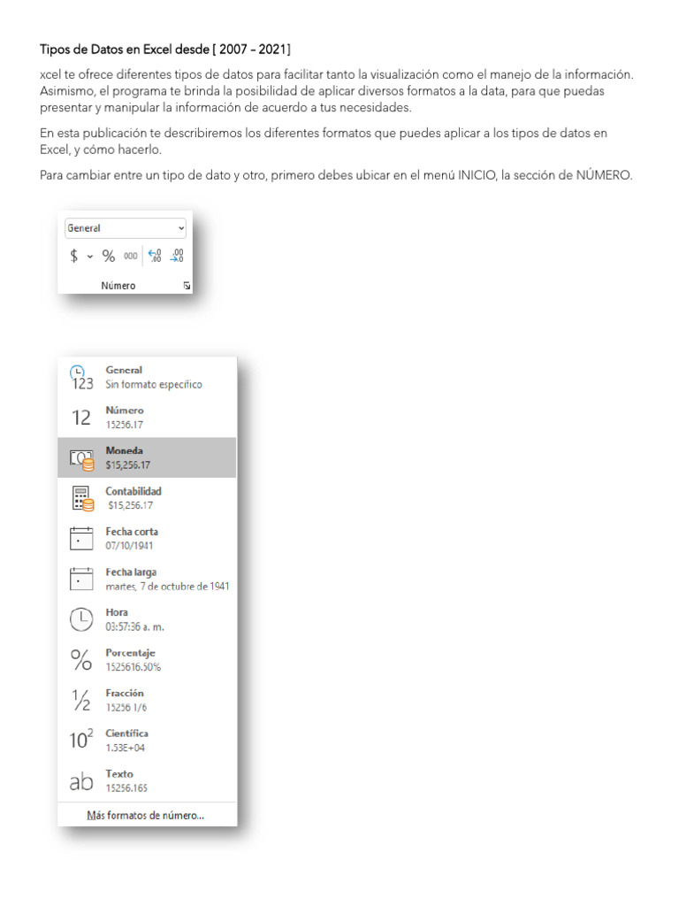Click the 000 comma style icon
The width and height of the screenshot is (679, 906).
[x=131, y=256]
